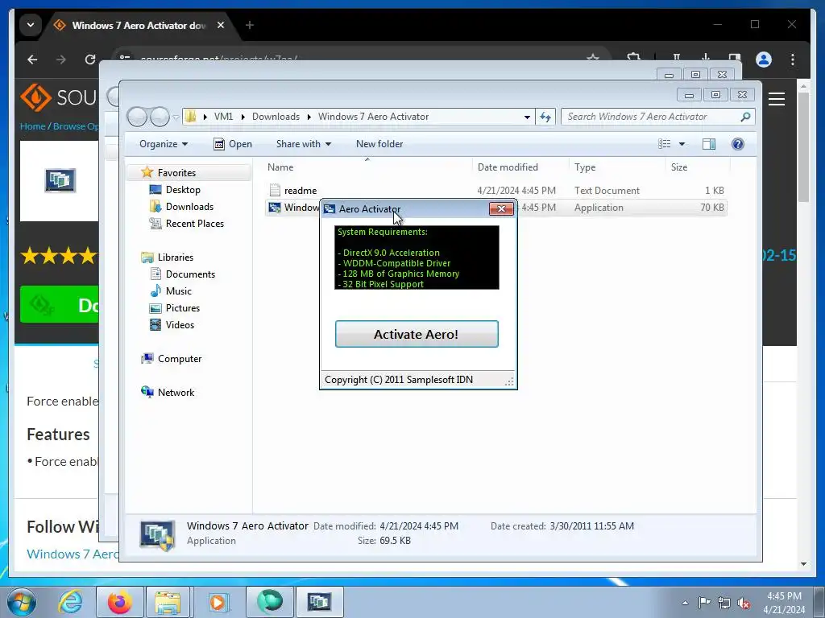Image resolution: width=825 pixels, height=618 pixels.
Task: Click Explorer Back navigation button
Action: pos(137,117)
